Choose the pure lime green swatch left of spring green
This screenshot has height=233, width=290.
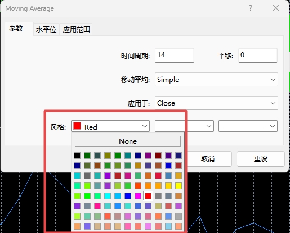coord(87,196)
